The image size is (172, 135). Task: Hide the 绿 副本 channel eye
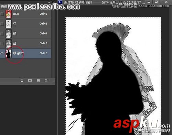(2, 53)
